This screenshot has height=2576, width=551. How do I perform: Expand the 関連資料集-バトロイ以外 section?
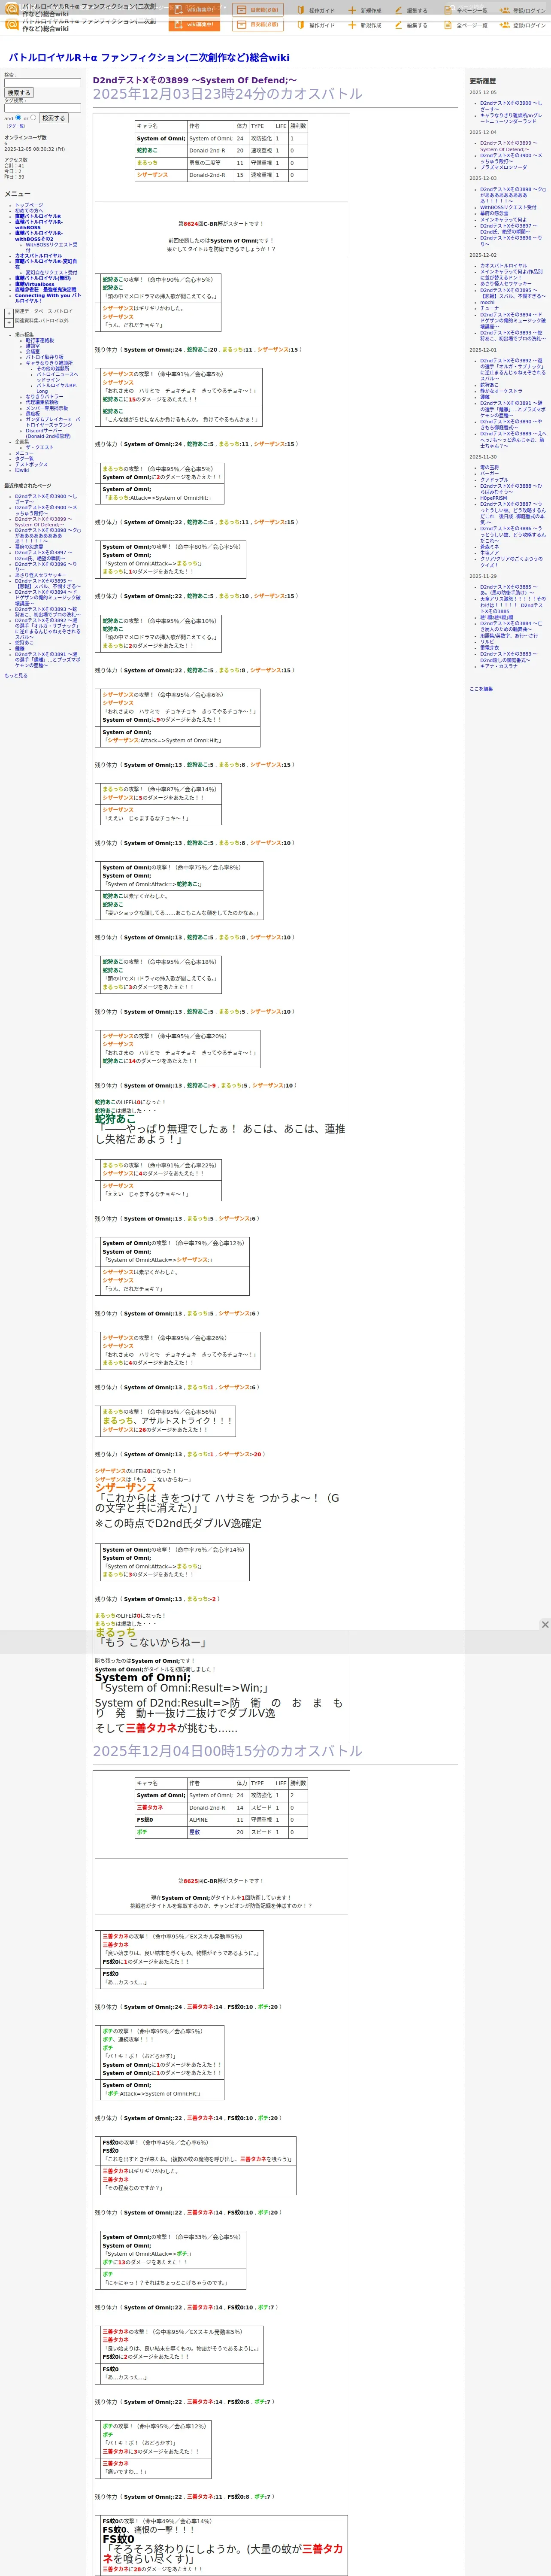point(9,323)
